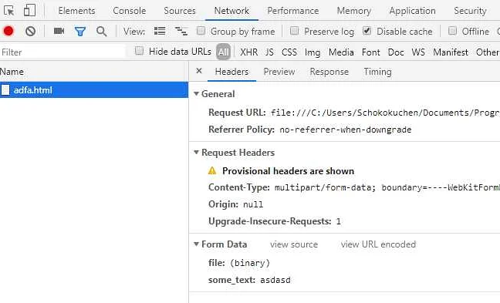Select the waterfall overview view icon
The height and width of the screenshot is (303, 500).
coord(181,31)
